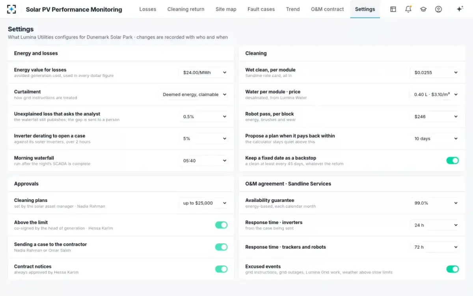The height and width of the screenshot is (296, 473).
Task: Click the Curtailment label
Action: (x=28, y=92)
